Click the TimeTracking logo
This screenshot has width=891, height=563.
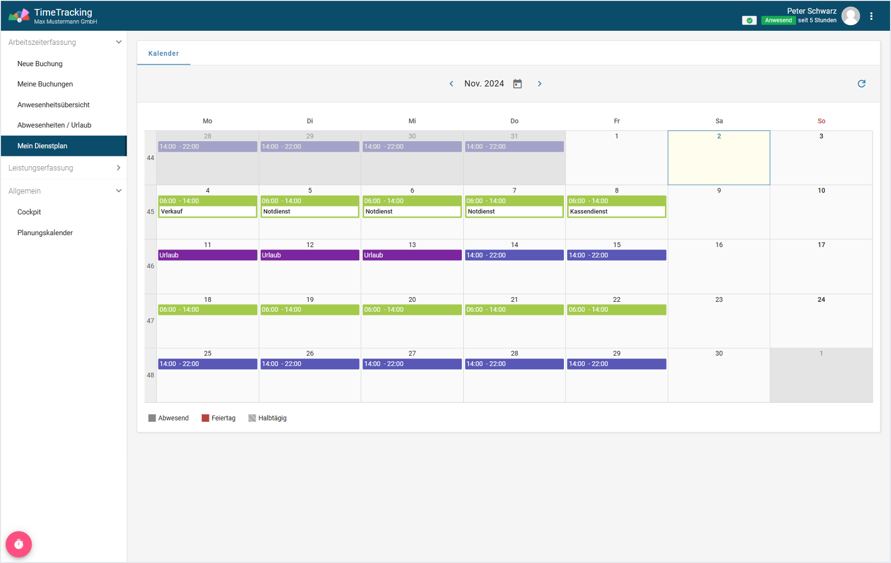19,16
